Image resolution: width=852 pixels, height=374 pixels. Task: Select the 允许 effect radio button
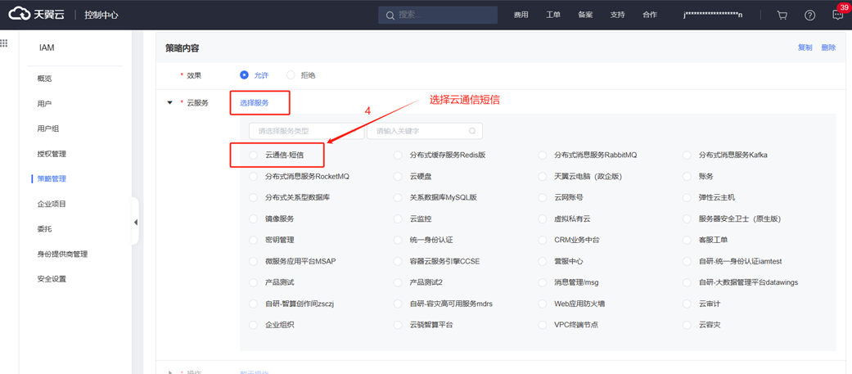point(244,75)
